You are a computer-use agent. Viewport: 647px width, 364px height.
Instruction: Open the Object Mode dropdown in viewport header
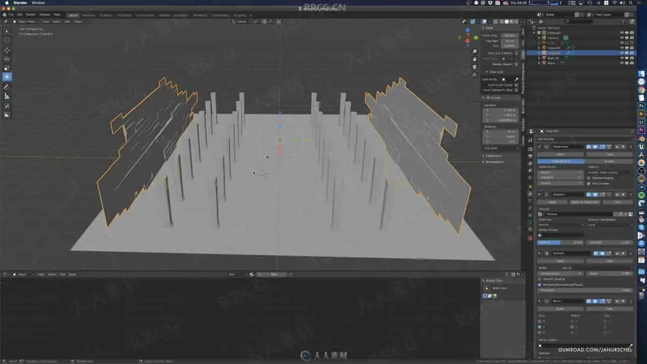[x=25, y=22]
